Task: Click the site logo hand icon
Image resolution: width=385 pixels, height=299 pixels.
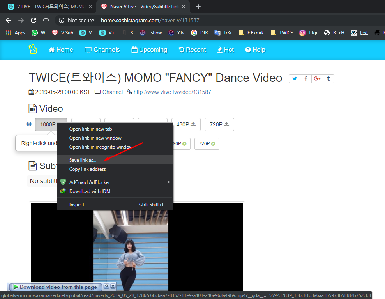Action: tap(33, 50)
